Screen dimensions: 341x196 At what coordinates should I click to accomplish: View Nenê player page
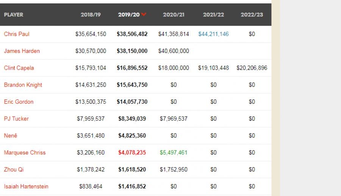[x=11, y=135]
